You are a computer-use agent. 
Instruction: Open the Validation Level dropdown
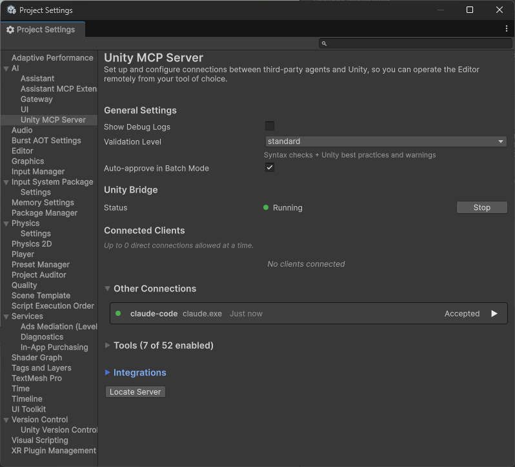tap(385, 141)
